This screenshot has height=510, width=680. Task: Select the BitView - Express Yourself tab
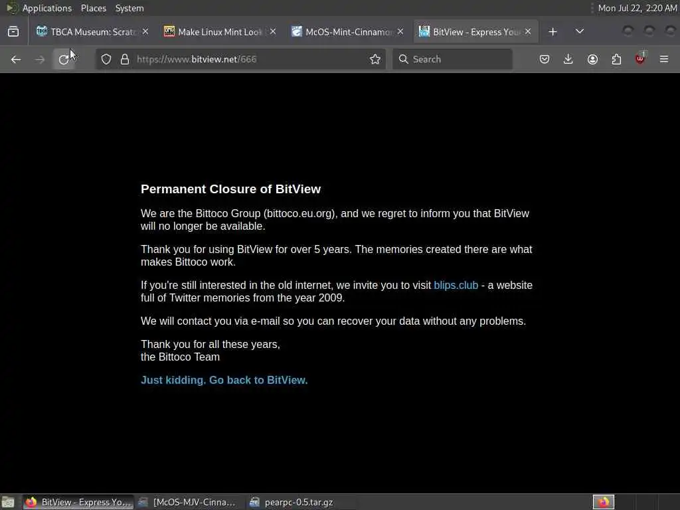pyautogui.click(x=475, y=32)
